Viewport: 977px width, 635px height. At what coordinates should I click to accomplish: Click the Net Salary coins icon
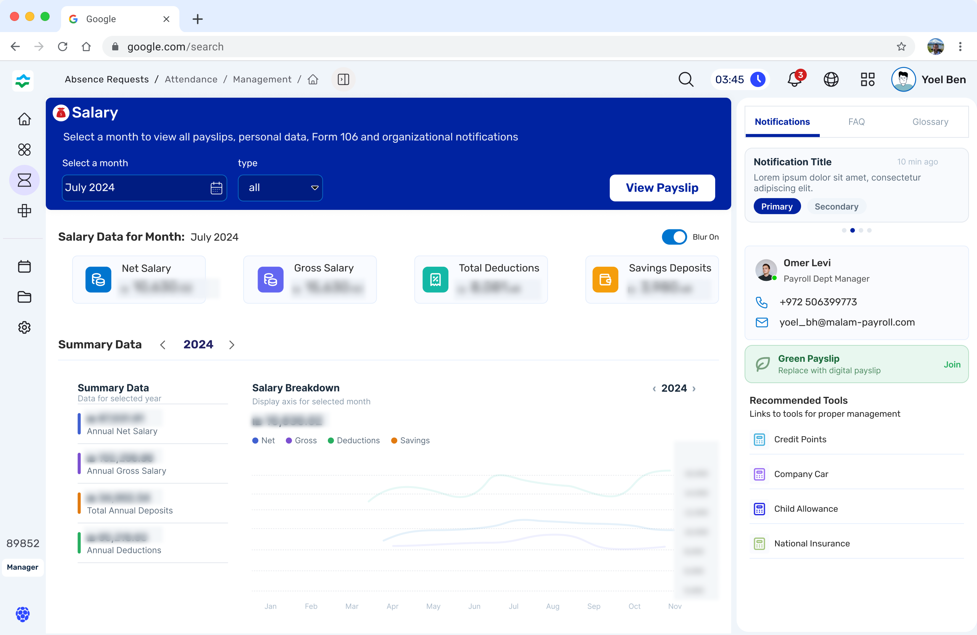(98, 280)
